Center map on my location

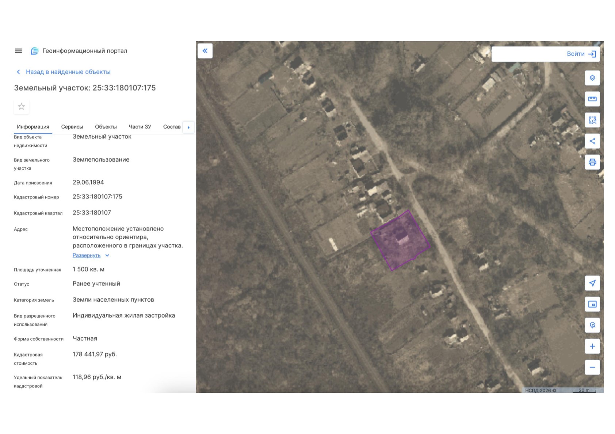tap(592, 283)
